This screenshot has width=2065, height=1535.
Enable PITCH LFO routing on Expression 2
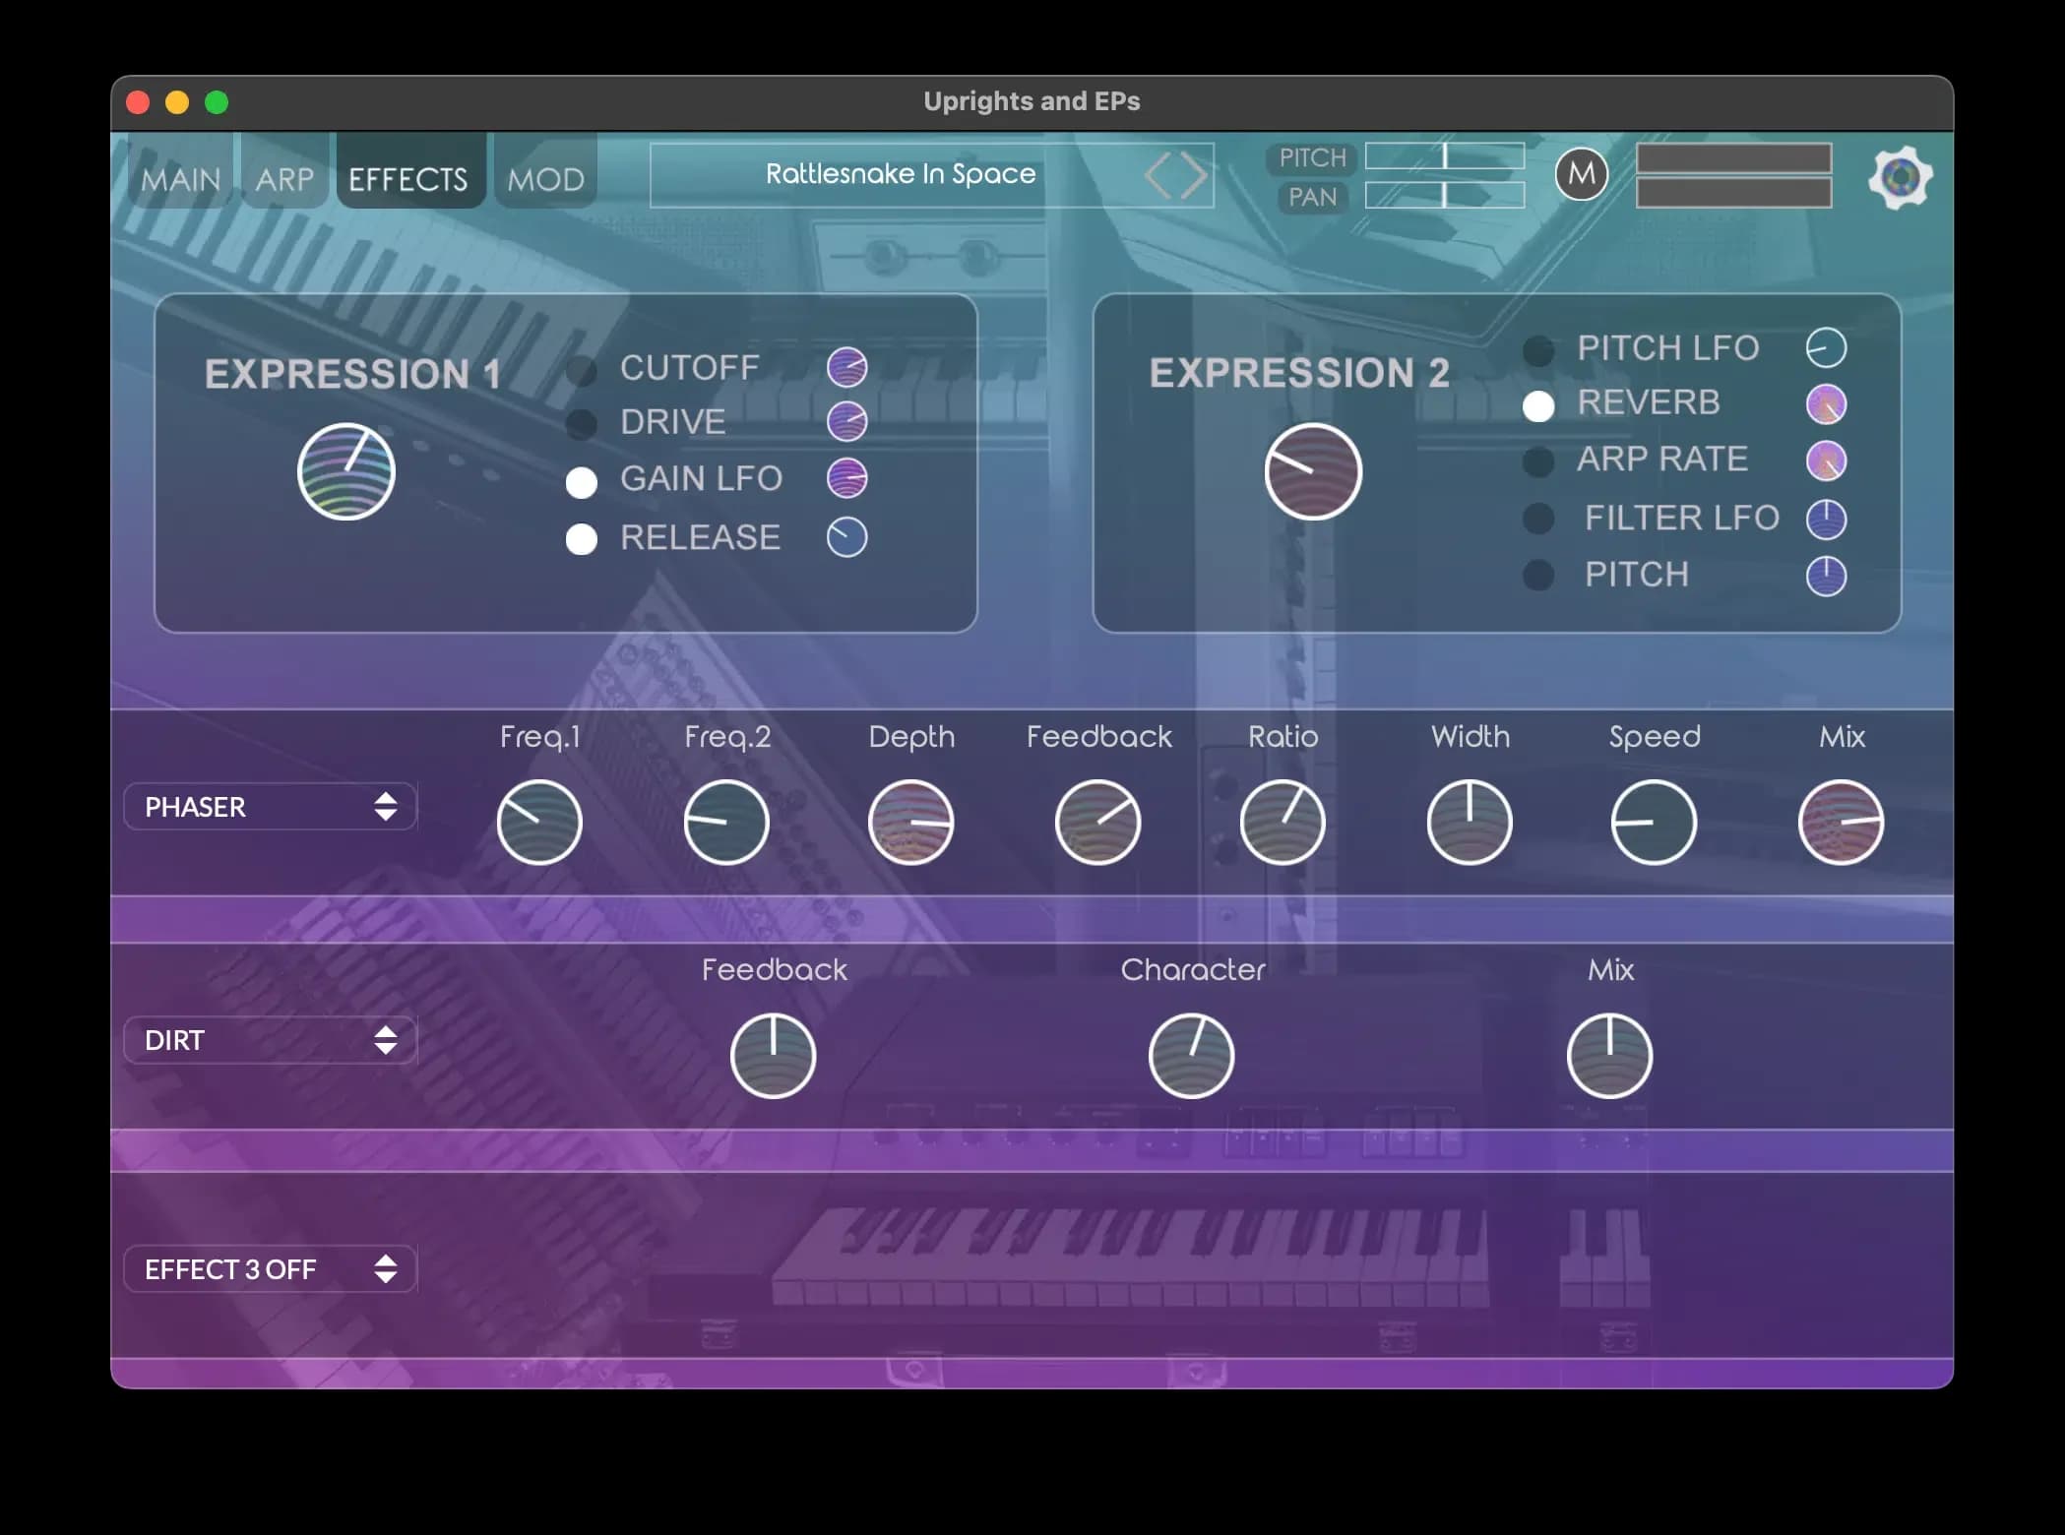click(x=1538, y=349)
